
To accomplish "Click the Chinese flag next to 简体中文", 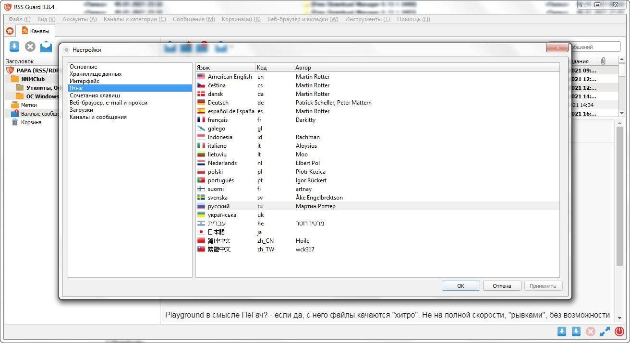I will 201,241.
